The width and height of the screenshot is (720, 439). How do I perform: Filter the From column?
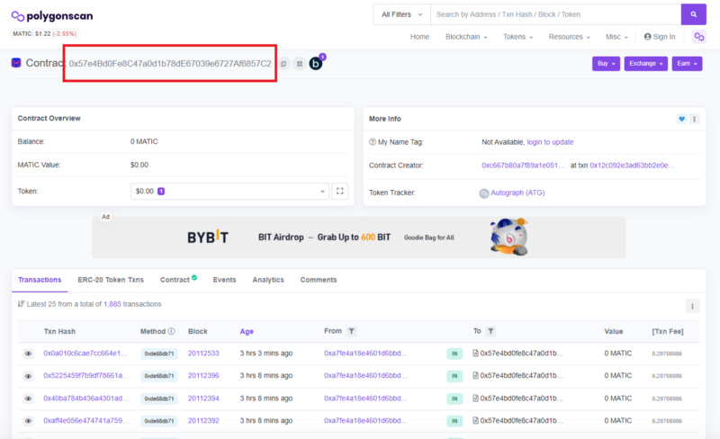[x=351, y=331]
